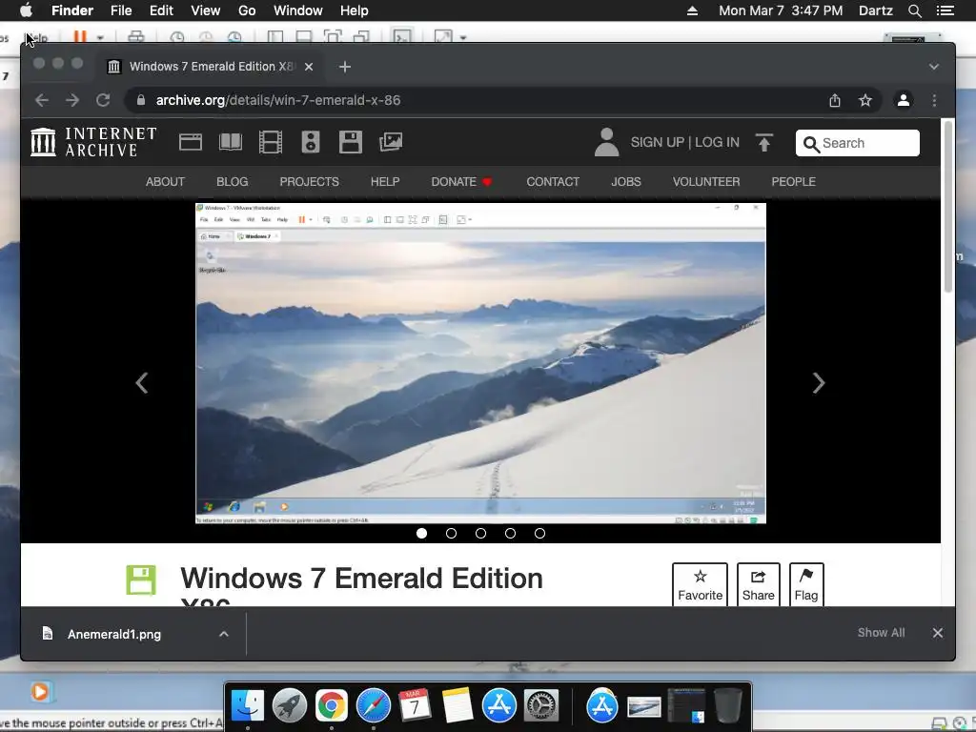Open the CONTACT nav link
Screen dimensions: 976x732
(553, 182)
